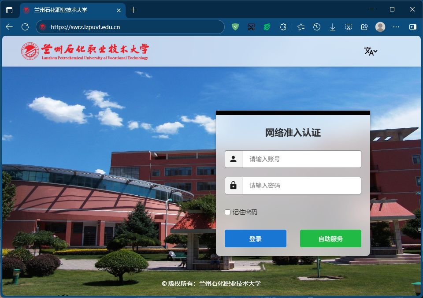Select the 兰州石化职业技术大学 browser tab
423x298 pixels.
point(72,10)
